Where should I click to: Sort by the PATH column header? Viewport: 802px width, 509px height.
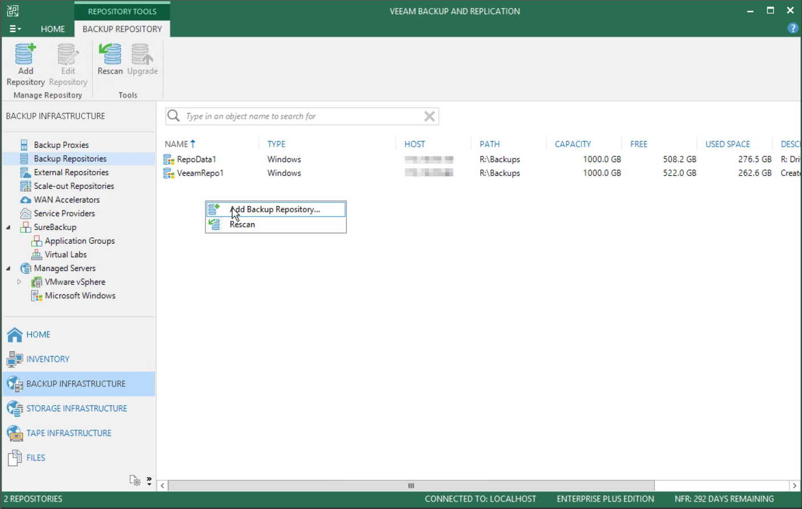point(489,144)
